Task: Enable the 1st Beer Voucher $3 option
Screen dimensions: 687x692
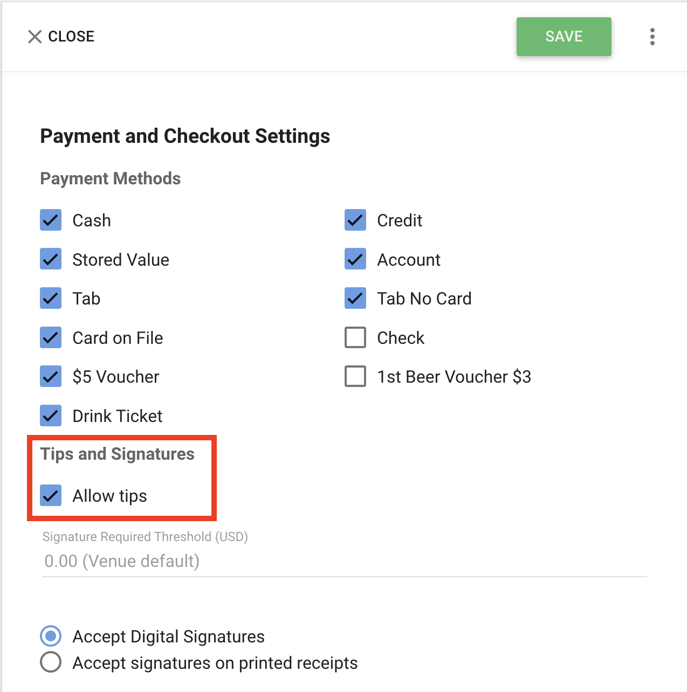Action: [x=355, y=377]
